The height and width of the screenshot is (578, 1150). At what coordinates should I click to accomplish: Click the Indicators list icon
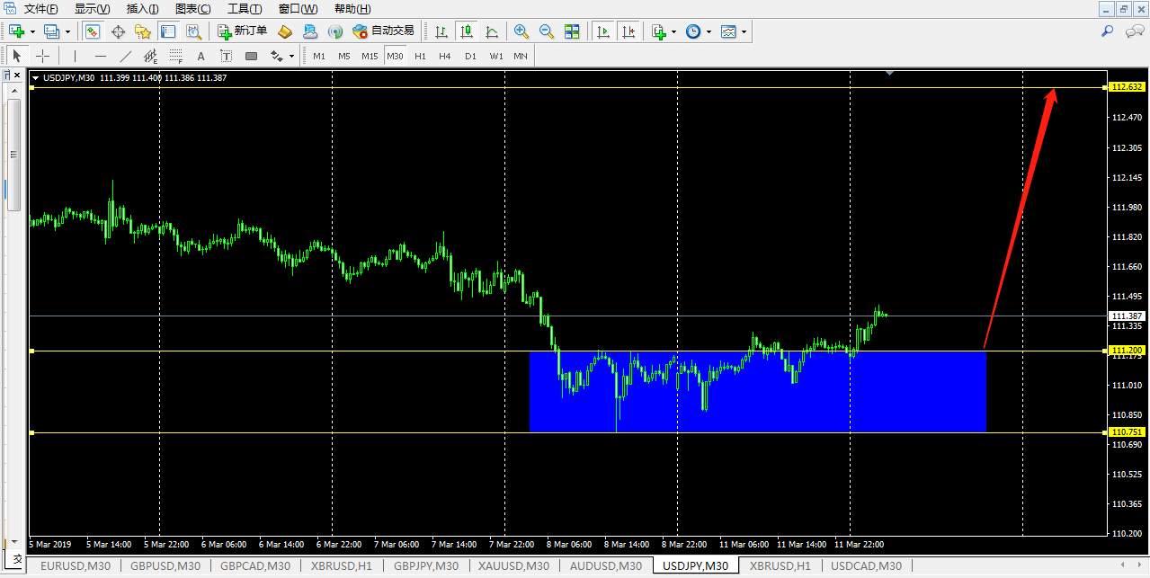[x=659, y=31]
